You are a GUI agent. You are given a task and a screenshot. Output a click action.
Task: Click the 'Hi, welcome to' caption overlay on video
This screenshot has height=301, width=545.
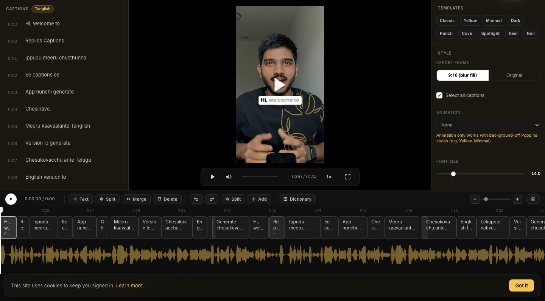tap(280, 100)
